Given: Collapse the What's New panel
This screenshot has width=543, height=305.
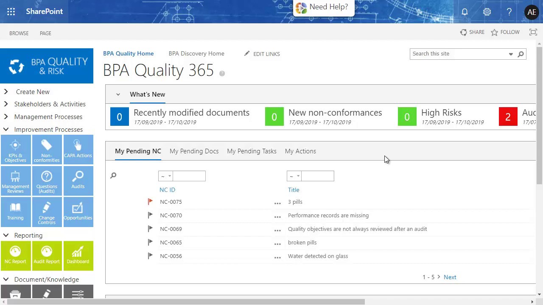Looking at the screenshot, I should click(118, 94).
